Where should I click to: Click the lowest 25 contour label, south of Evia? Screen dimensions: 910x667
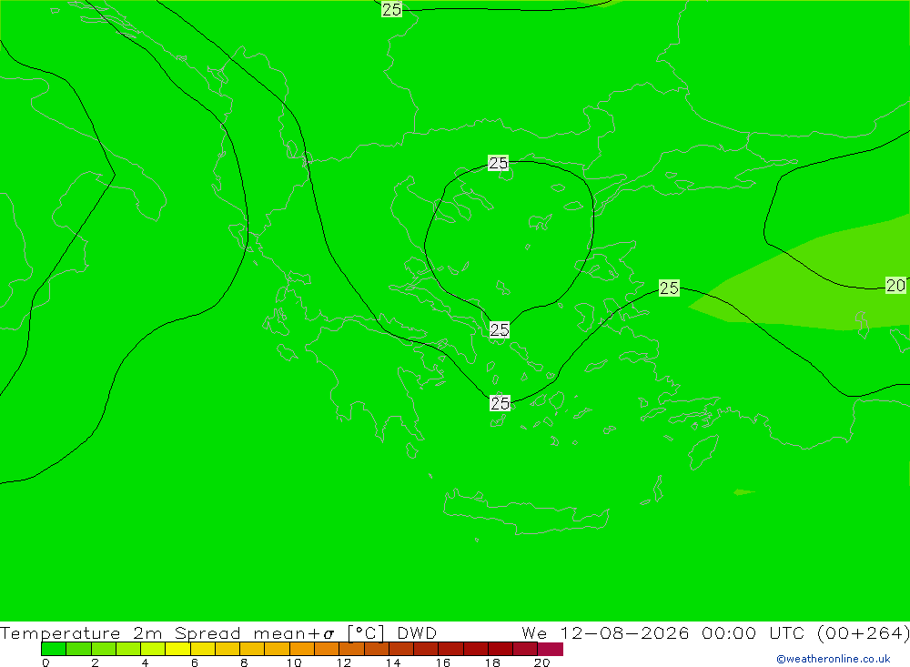coord(500,403)
